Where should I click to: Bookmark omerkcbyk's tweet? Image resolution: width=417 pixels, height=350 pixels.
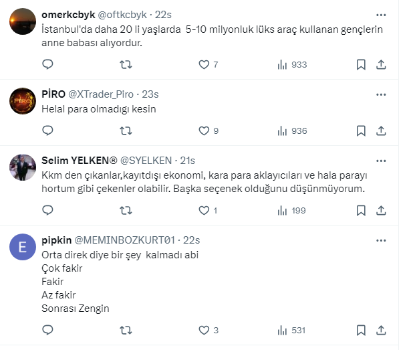click(x=361, y=64)
